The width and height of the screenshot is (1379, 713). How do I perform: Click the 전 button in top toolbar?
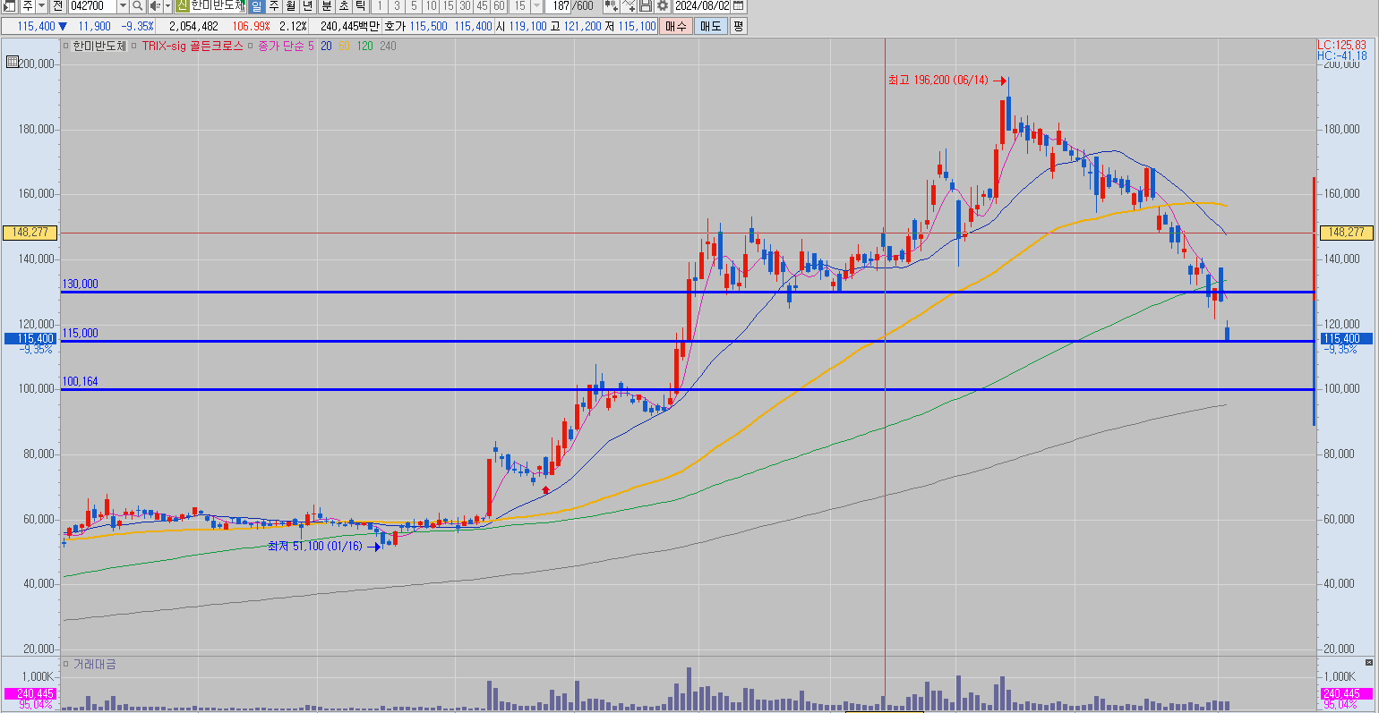[58, 6]
